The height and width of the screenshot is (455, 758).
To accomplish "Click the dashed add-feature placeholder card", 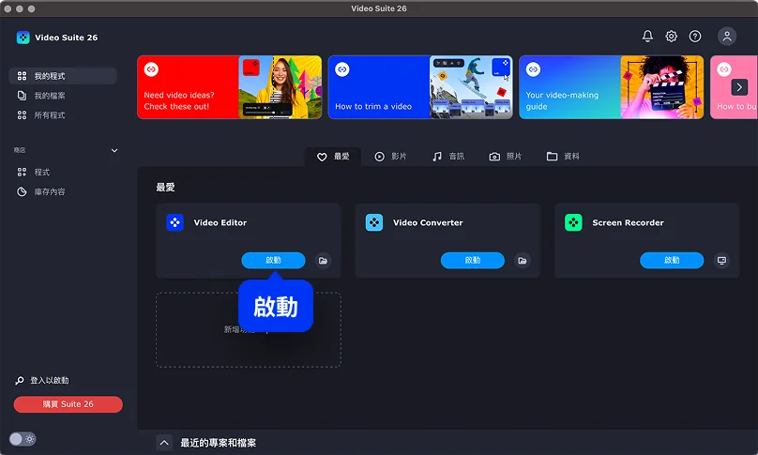I will point(249,330).
